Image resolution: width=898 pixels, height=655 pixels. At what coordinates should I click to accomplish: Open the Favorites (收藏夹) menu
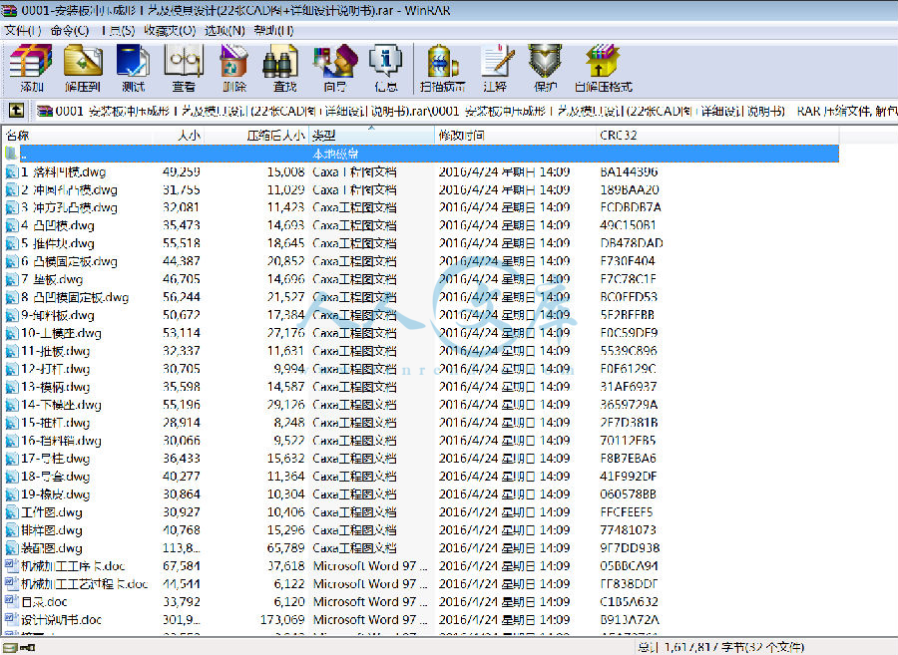(x=170, y=30)
